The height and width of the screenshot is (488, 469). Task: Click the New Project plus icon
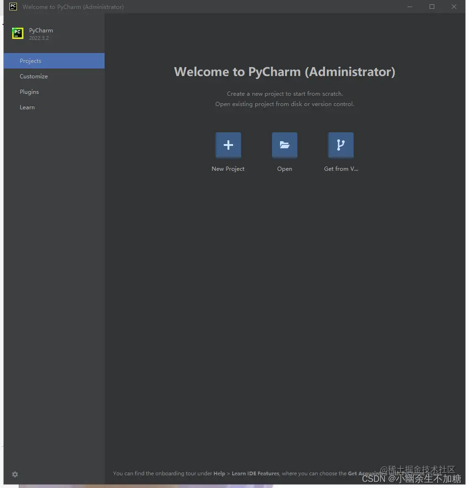228,145
